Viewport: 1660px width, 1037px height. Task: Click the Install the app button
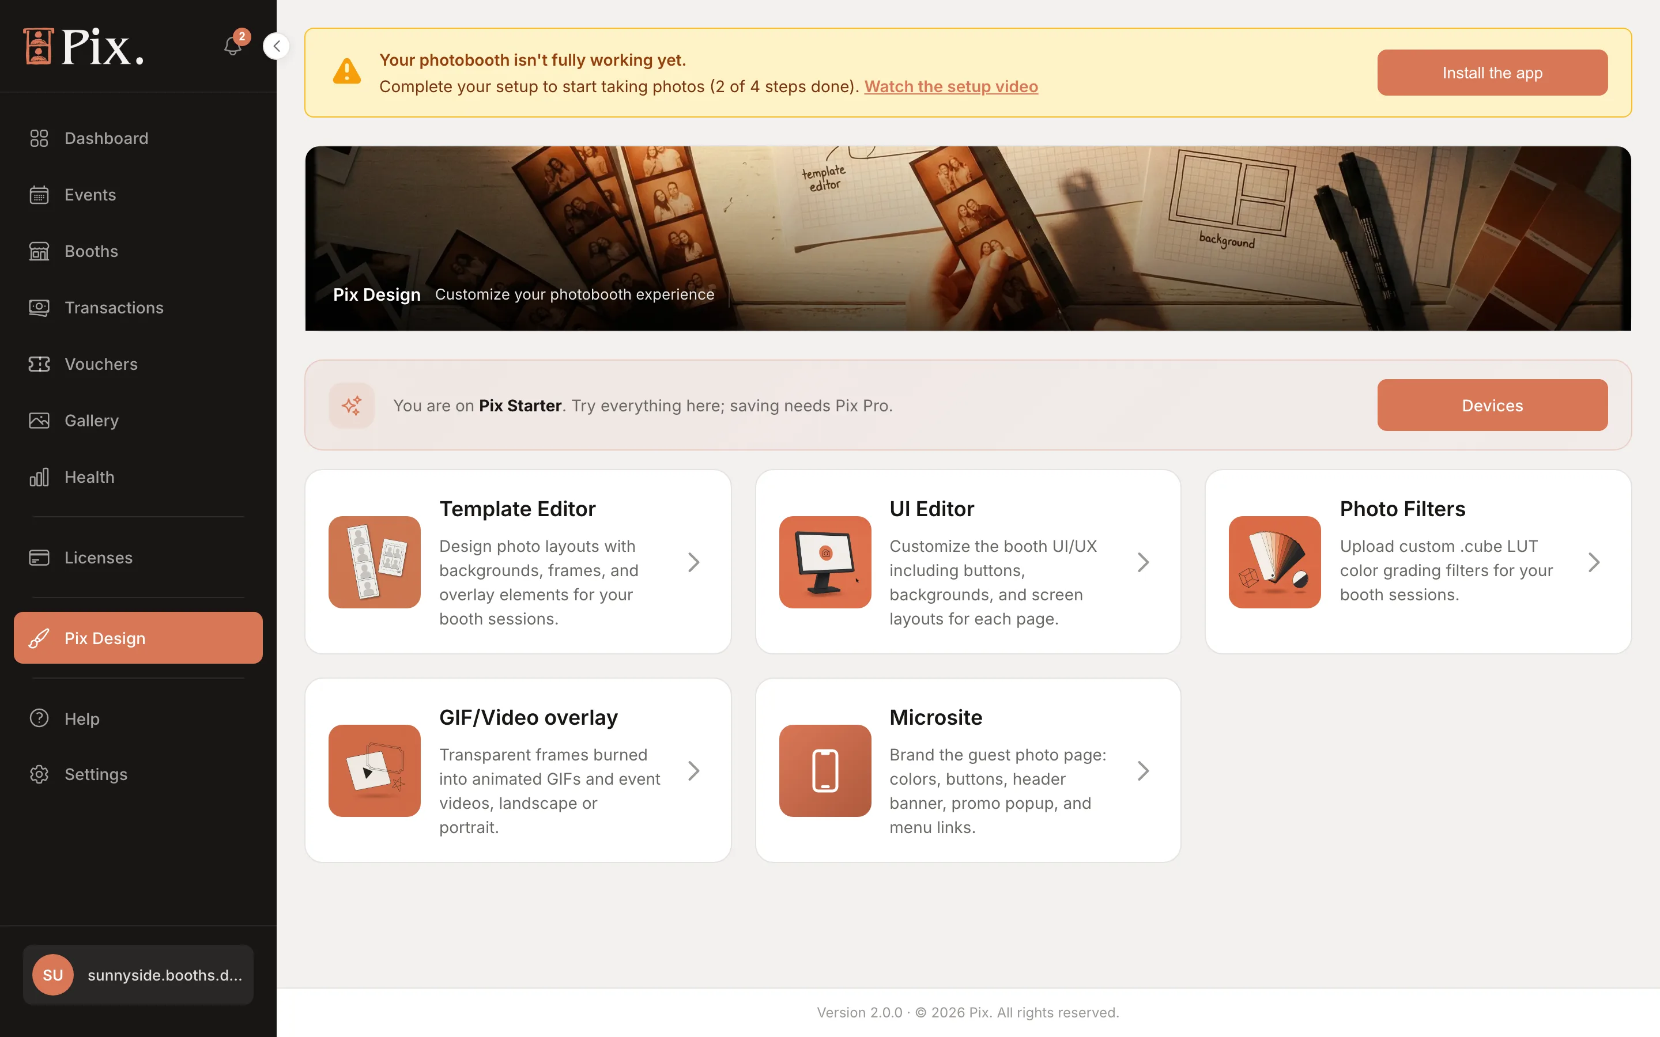coord(1492,73)
